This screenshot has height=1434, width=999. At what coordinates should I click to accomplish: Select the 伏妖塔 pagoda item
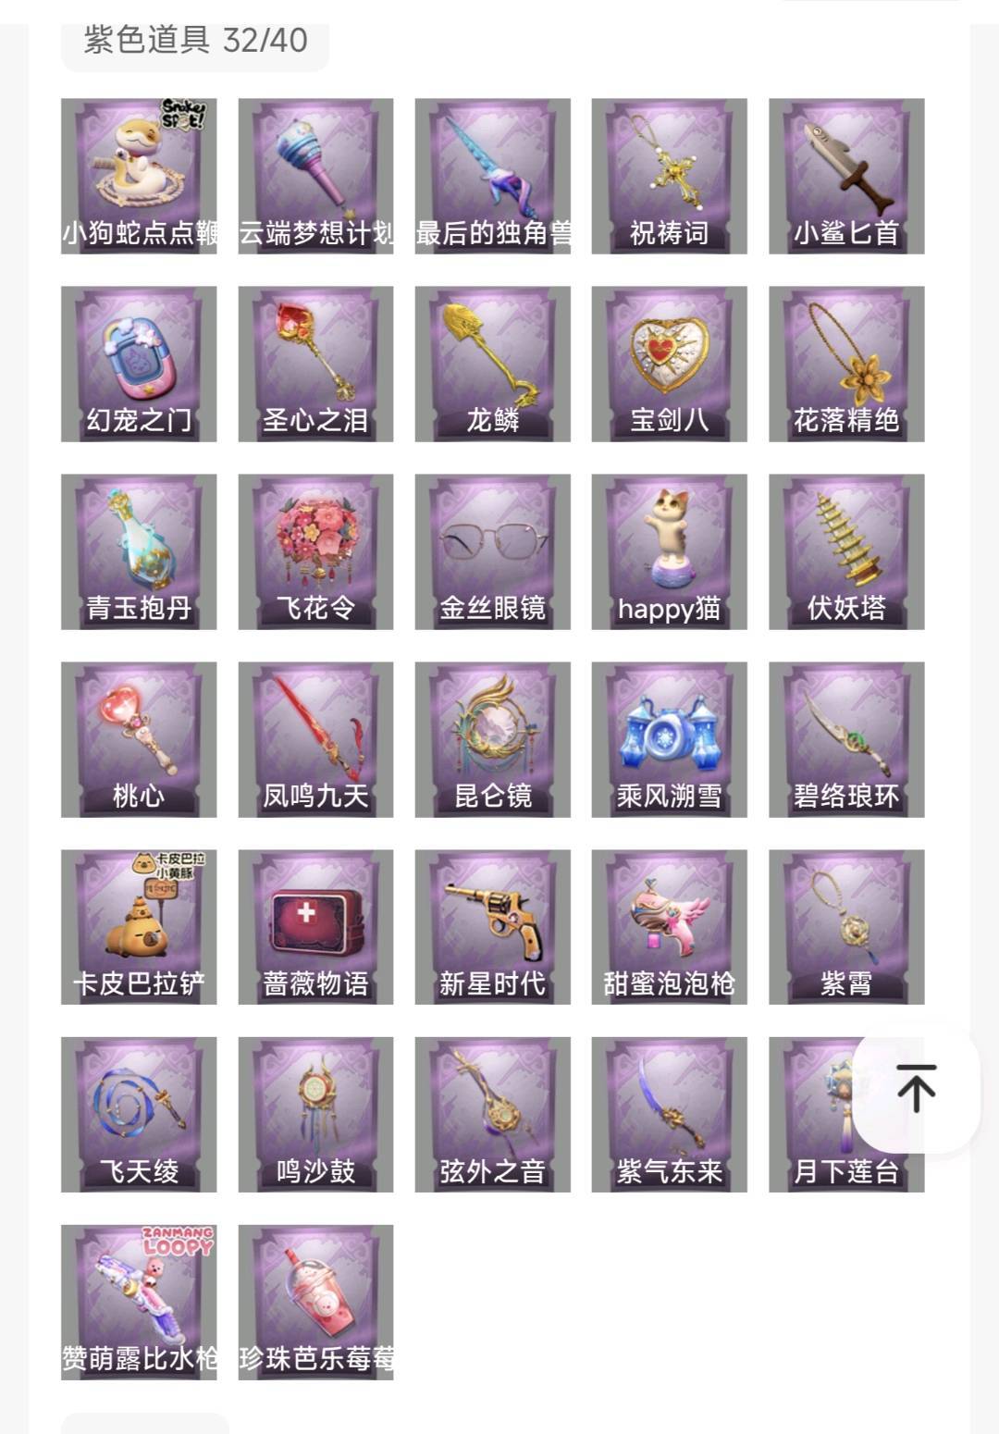pos(846,551)
